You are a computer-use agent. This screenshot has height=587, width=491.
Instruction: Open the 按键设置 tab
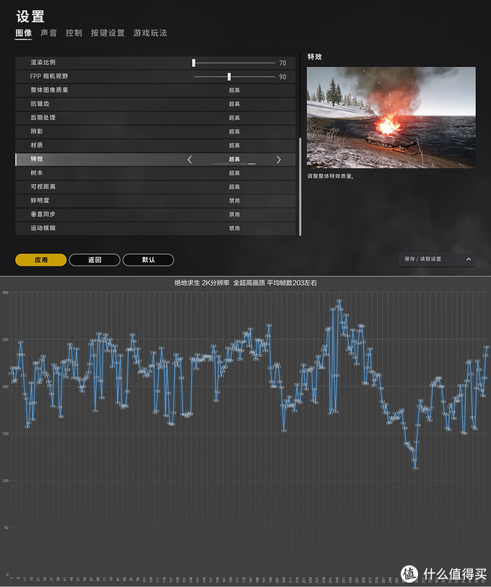[108, 33]
